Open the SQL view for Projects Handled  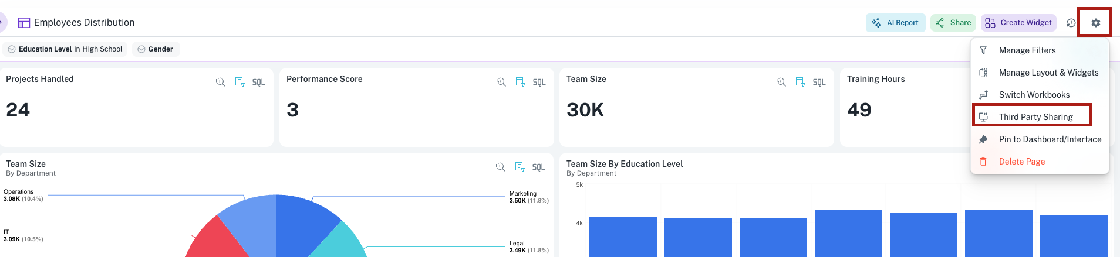point(258,83)
